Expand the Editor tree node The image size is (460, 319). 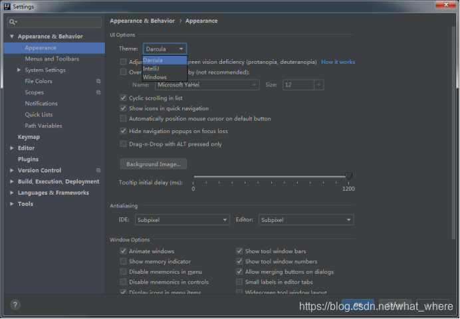click(x=12, y=148)
